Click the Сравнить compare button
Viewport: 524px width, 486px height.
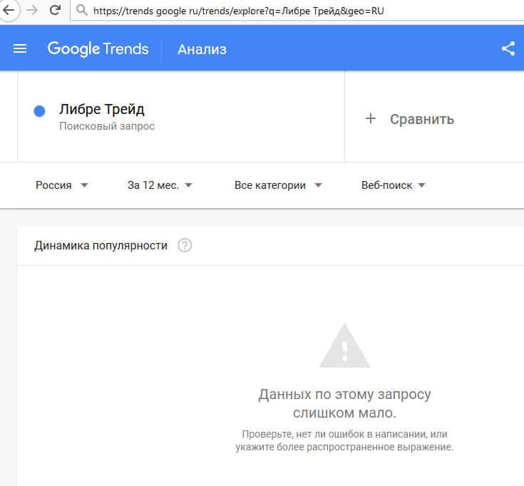tap(421, 119)
